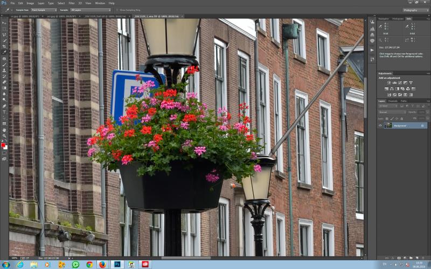Select the Dodge tool
Image resolution: width=431 pixels, height=269 pixels.
coord(4,100)
